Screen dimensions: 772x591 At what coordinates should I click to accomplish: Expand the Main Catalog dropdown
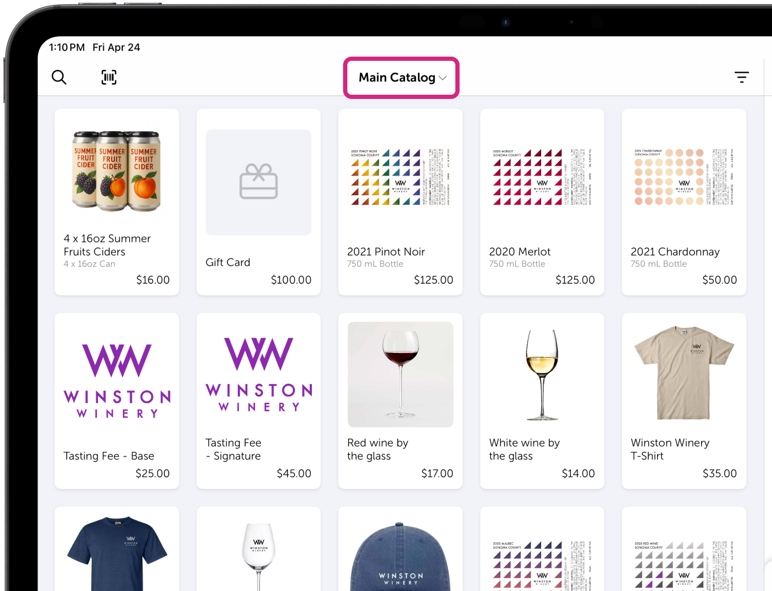[402, 77]
